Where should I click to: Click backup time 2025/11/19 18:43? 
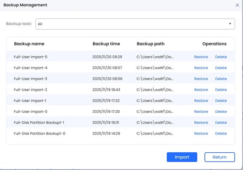106,90
